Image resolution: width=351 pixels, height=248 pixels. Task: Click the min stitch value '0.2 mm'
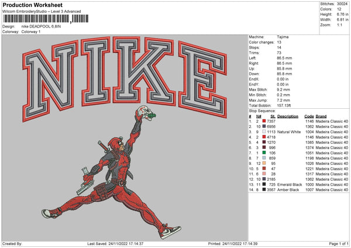coord(283,95)
